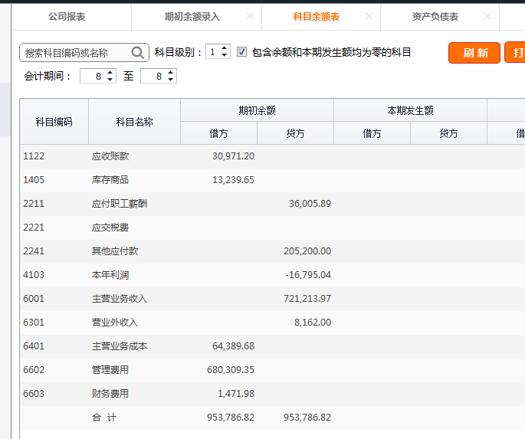This screenshot has width=525, height=439.
Task: Close the 科目余额表 tab
Action: 369,16
